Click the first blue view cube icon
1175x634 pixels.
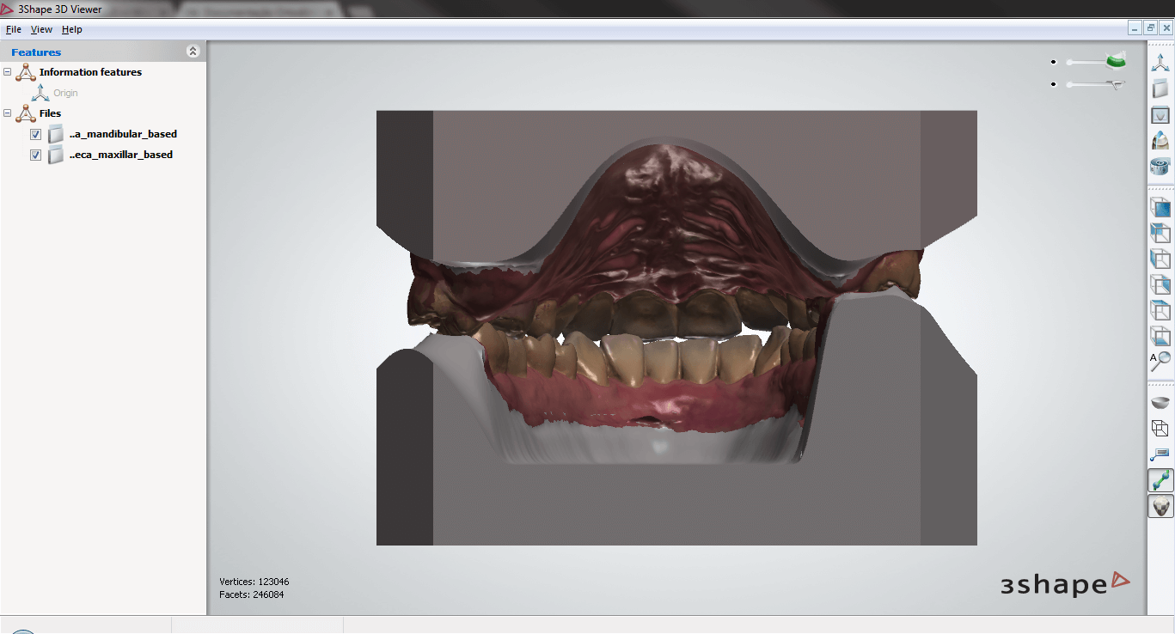(1160, 207)
